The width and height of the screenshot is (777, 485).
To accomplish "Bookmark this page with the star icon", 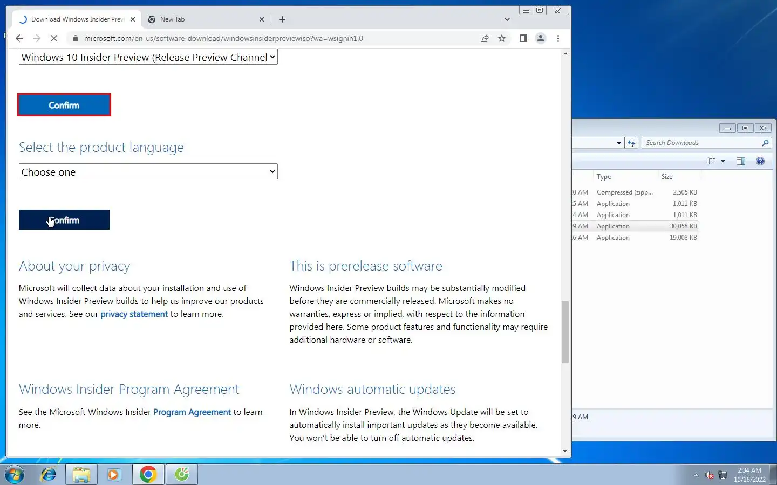I will point(502,38).
